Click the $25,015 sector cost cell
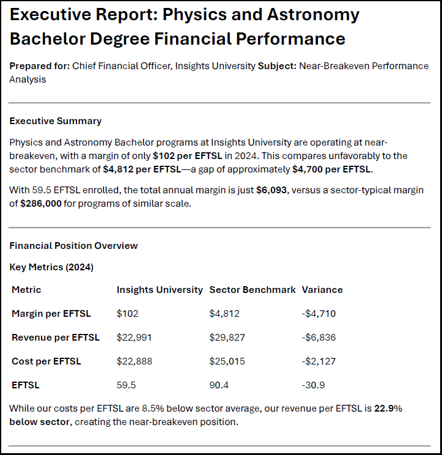Image resolution: width=442 pixels, height=455 pixels. [x=227, y=361]
